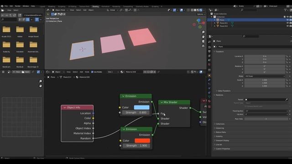Click the file browser new folder icon
Image resolution: width=292 pixels, height=164 pixels.
tap(20, 15)
